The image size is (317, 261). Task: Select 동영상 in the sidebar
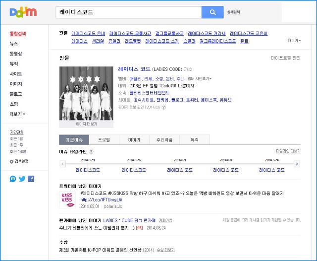tap(16, 54)
